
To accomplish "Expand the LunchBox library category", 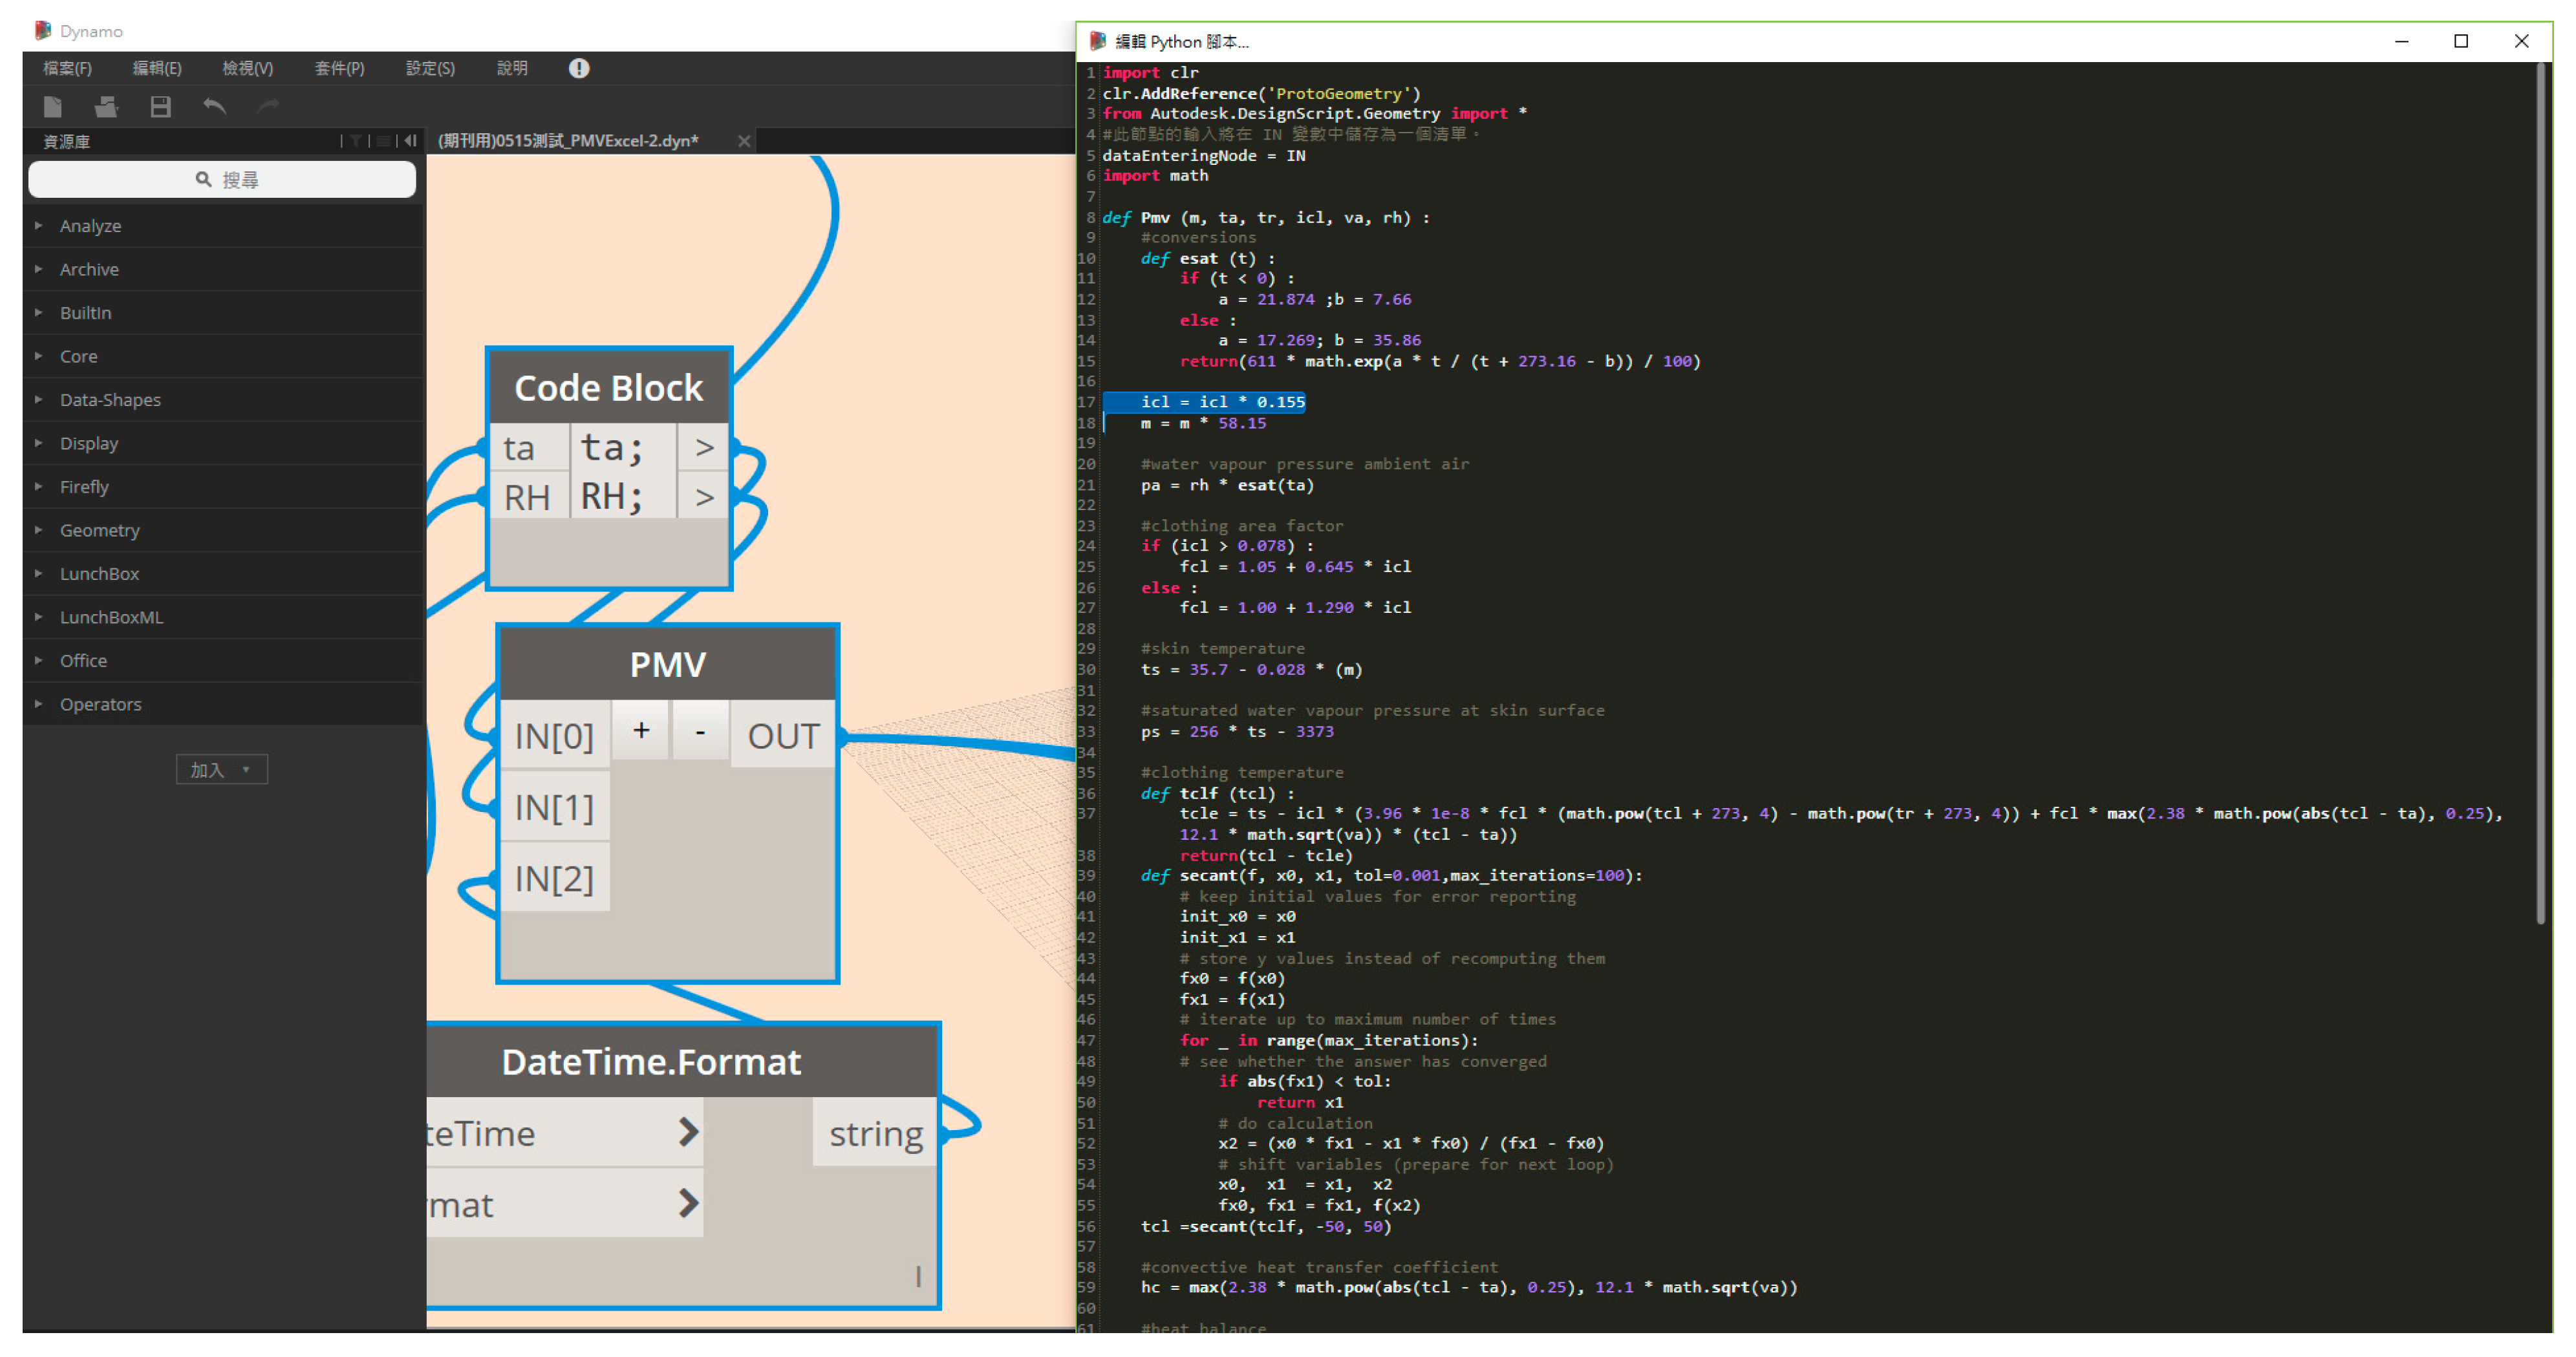I will point(224,574).
